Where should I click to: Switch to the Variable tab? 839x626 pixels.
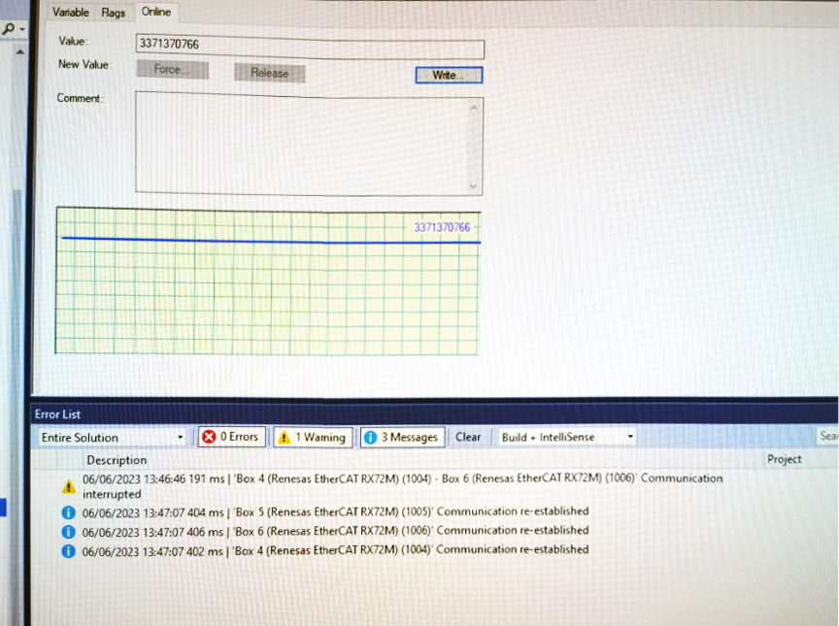71,12
